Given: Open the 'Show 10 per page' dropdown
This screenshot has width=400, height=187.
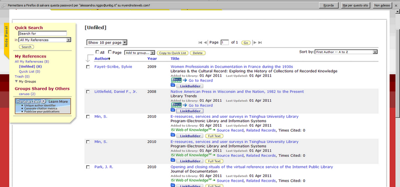Looking at the screenshot, I should (x=107, y=43).
